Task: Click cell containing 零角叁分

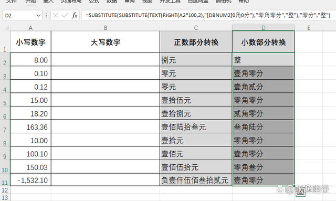Action: pyautogui.click(x=264, y=167)
